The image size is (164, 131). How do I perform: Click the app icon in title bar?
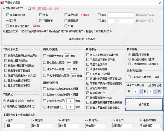(3, 2)
